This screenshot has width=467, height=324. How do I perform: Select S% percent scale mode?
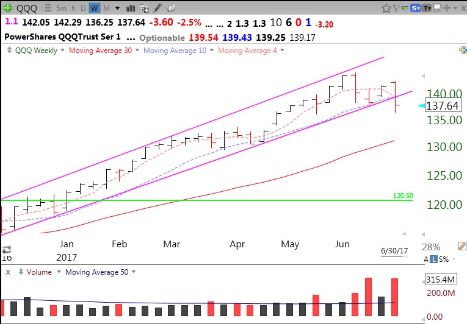[x=444, y=259]
